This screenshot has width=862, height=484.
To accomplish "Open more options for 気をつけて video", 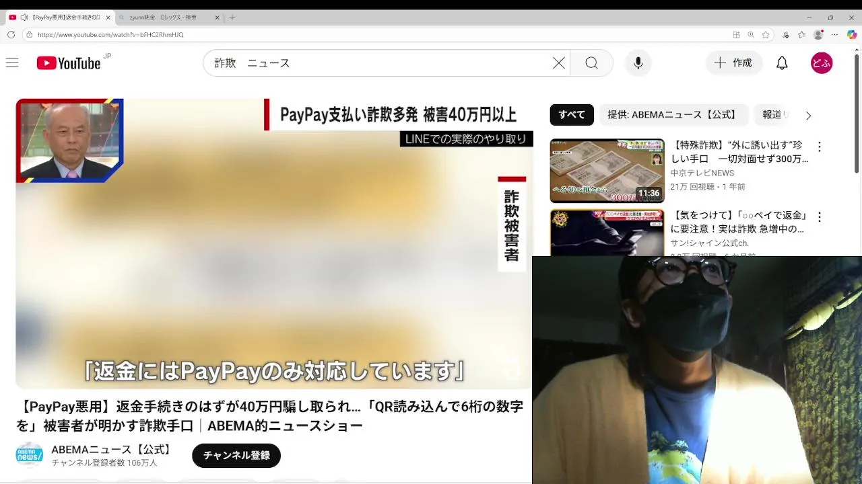I will click(820, 217).
